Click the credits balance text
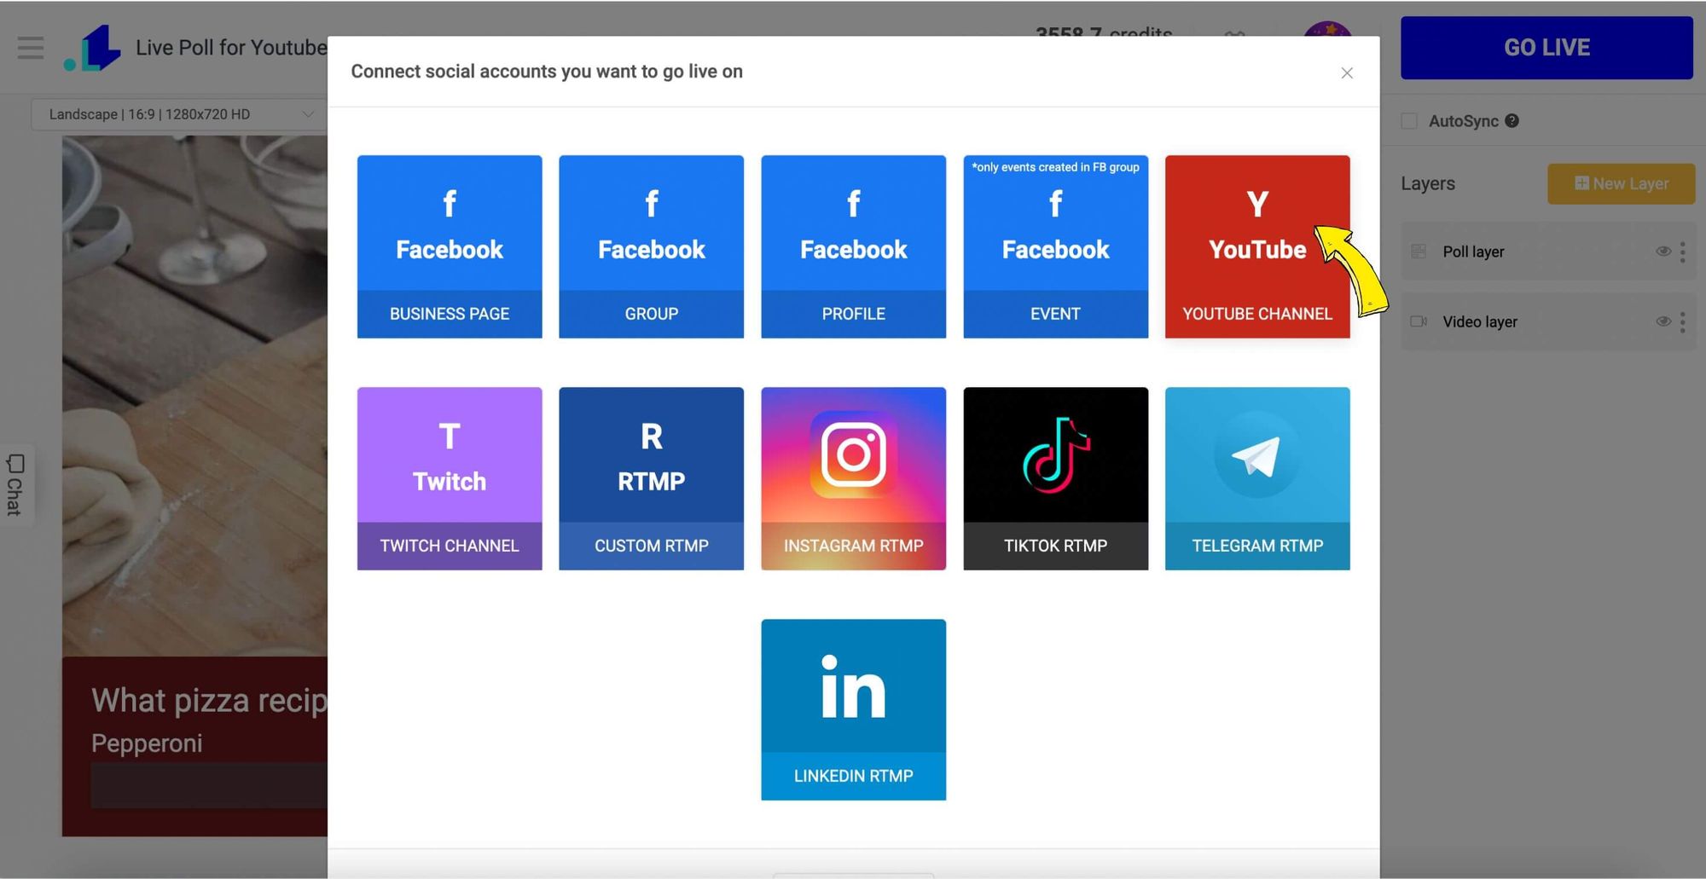 [x=1104, y=32]
